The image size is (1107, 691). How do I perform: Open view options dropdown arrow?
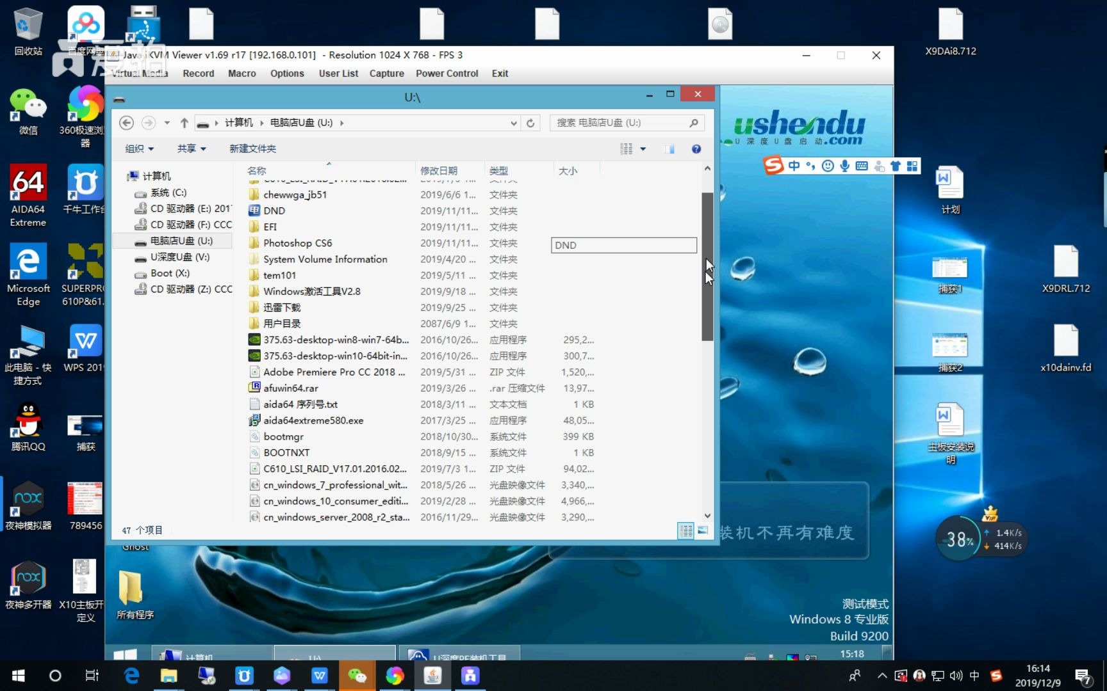pos(643,149)
